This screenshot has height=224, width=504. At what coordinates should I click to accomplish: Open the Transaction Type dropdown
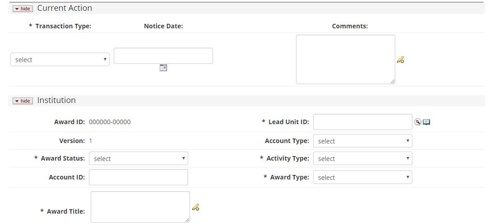coord(60,59)
